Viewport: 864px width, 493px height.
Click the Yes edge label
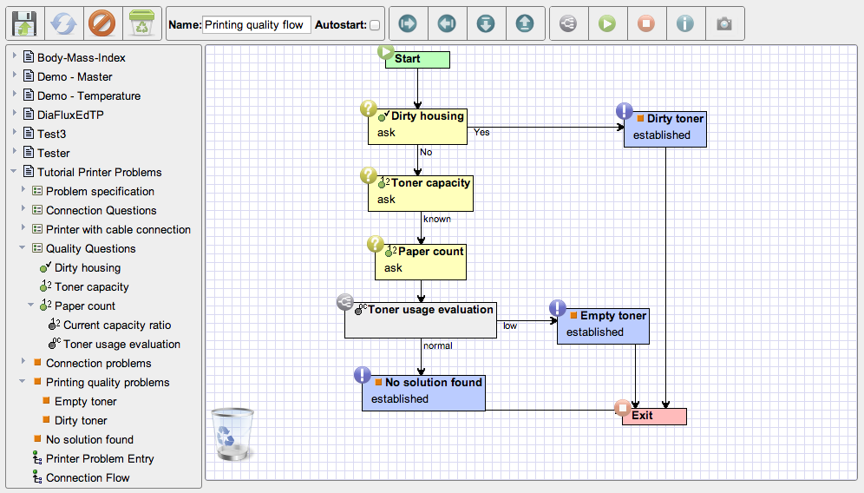tap(481, 132)
